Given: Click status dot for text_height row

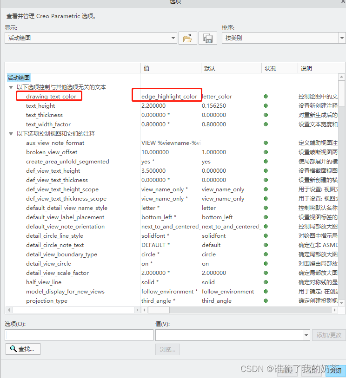Looking at the screenshot, I should coord(266,106).
